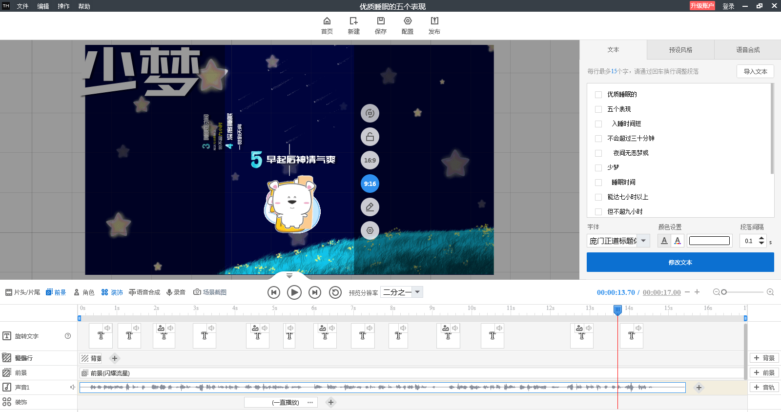Toggle speaker on first text clip
This screenshot has width=781, height=412.
click(x=107, y=328)
